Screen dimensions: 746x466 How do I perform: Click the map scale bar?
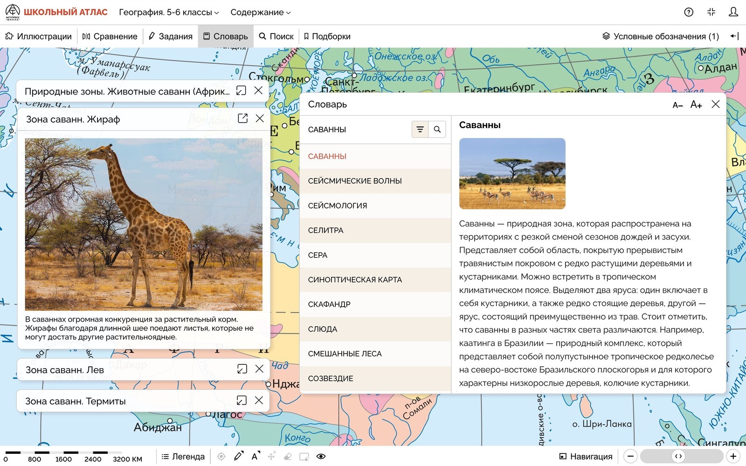(x=74, y=456)
